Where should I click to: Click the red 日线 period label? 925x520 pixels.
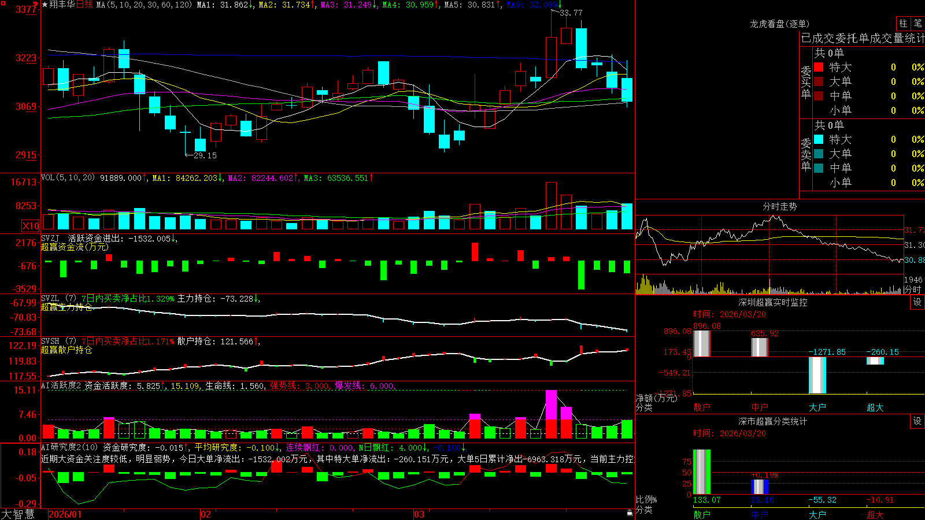(x=84, y=5)
